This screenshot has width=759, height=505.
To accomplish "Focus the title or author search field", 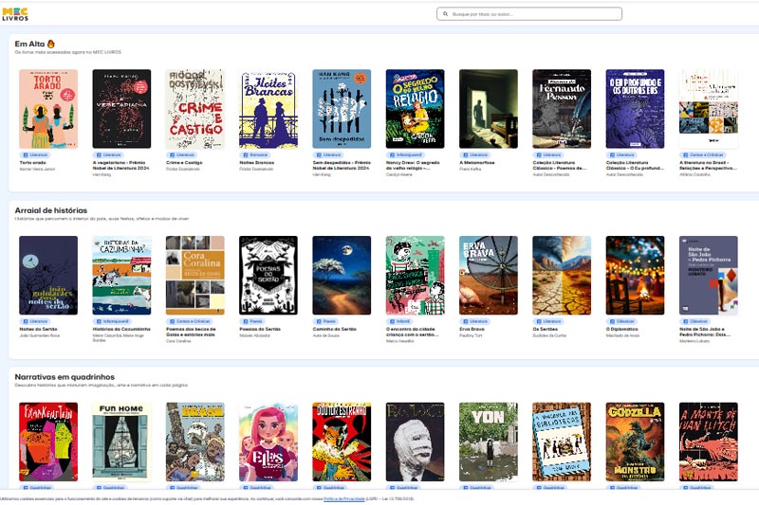I will [x=529, y=14].
